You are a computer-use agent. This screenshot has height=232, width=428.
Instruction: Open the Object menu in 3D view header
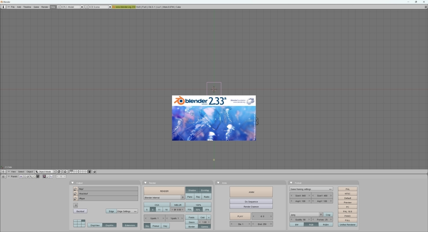coord(29,172)
